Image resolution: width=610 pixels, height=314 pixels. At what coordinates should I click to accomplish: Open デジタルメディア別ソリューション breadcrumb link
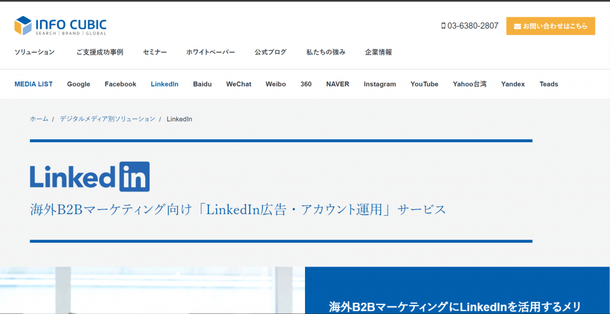click(107, 119)
